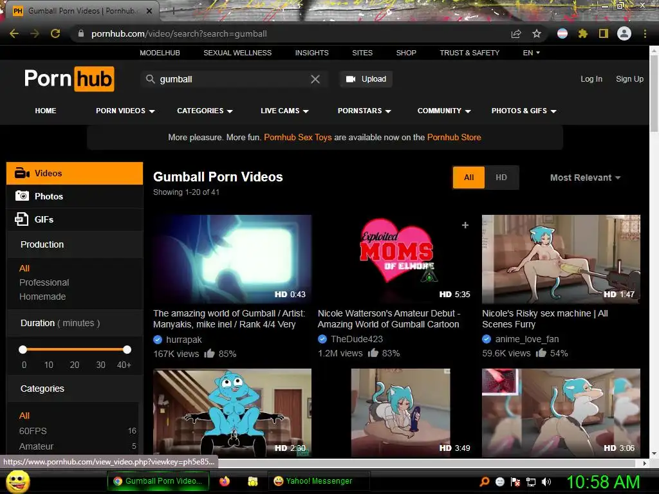Click the Duration slider minimum handle
This screenshot has width=659, height=494.
click(23, 349)
